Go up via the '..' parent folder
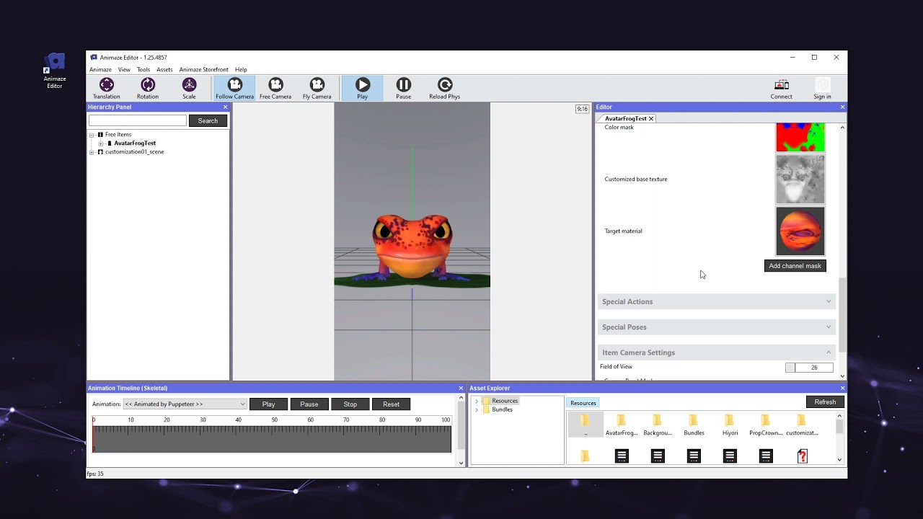923x519 pixels. (x=586, y=425)
